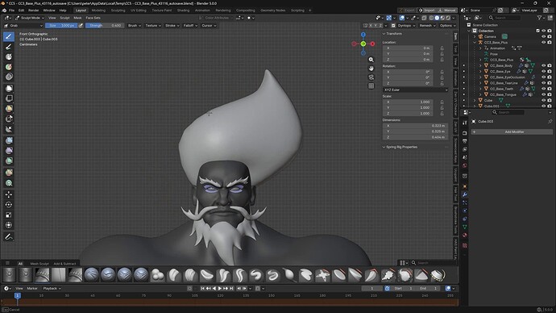Open the Face Sets menu
This screenshot has width=556, height=313.
coord(93,18)
